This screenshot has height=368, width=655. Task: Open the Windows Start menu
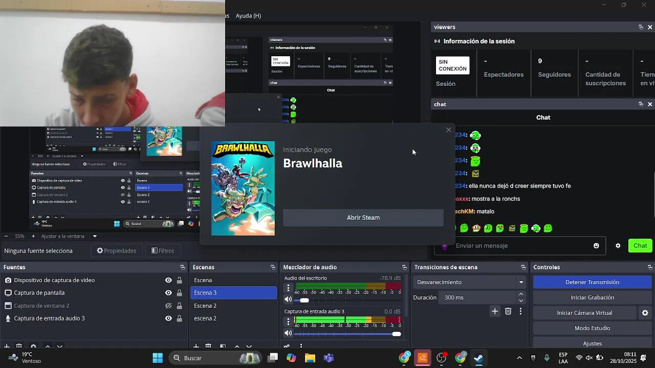(x=158, y=358)
